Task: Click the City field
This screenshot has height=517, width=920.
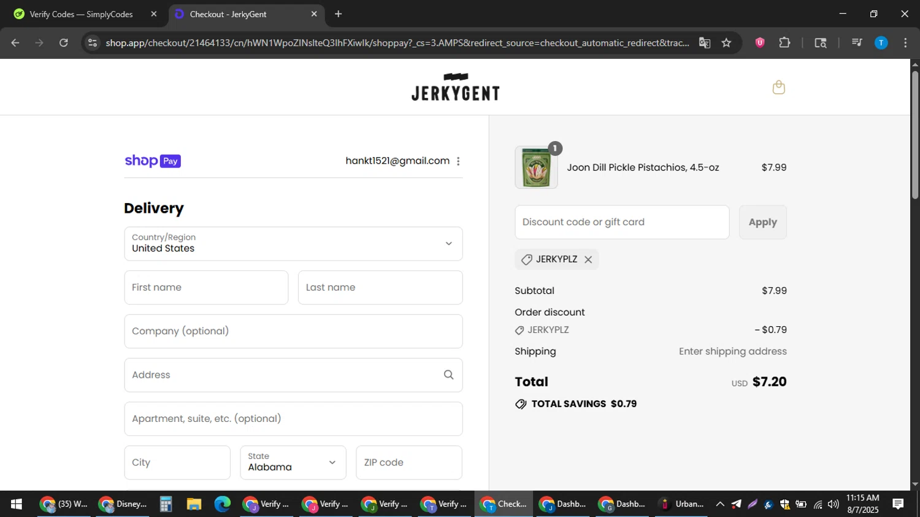Action: click(177, 462)
